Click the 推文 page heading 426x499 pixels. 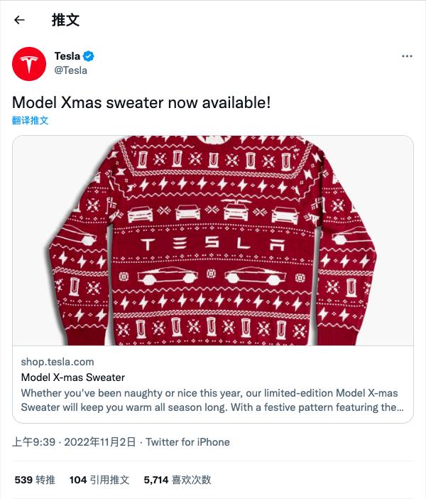coord(65,20)
